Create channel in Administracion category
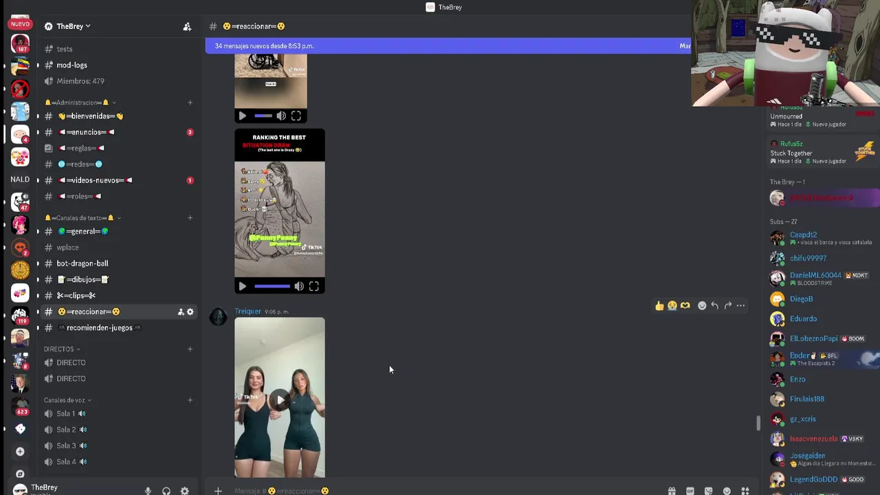Image resolution: width=880 pixels, height=495 pixels. click(190, 102)
